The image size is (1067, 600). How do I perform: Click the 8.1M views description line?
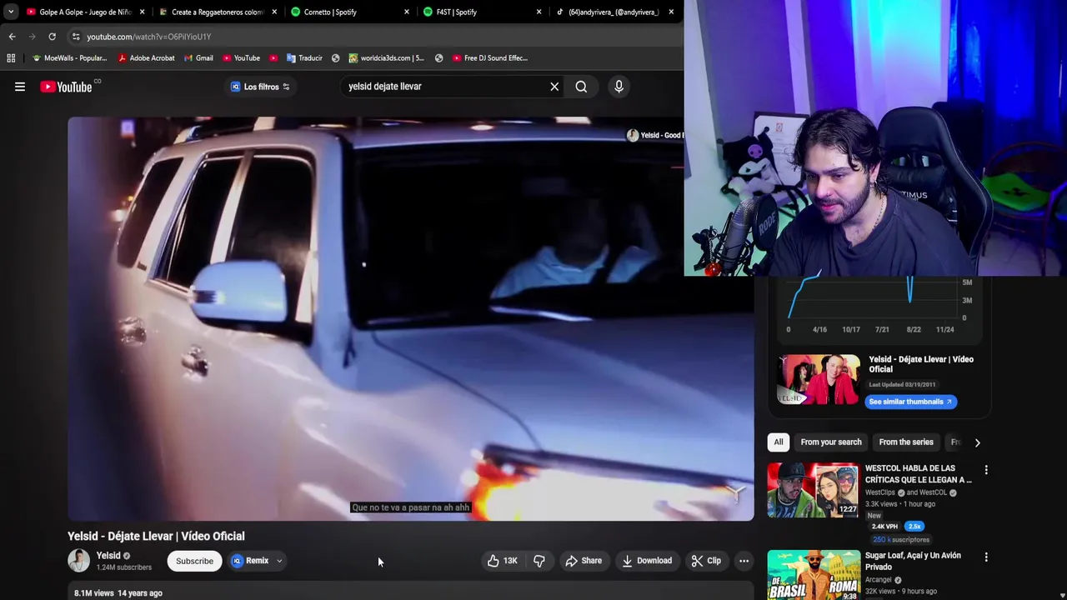pyautogui.click(x=118, y=593)
